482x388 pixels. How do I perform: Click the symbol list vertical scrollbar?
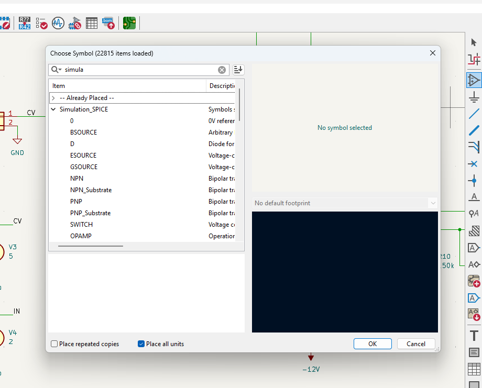click(239, 105)
